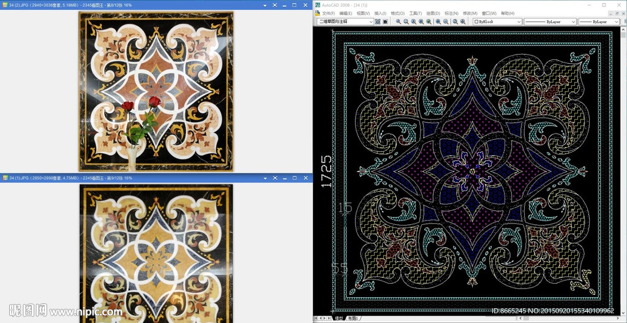Click the Zoom In (plus) icon
The image size is (627, 323).
click(x=438, y=21)
